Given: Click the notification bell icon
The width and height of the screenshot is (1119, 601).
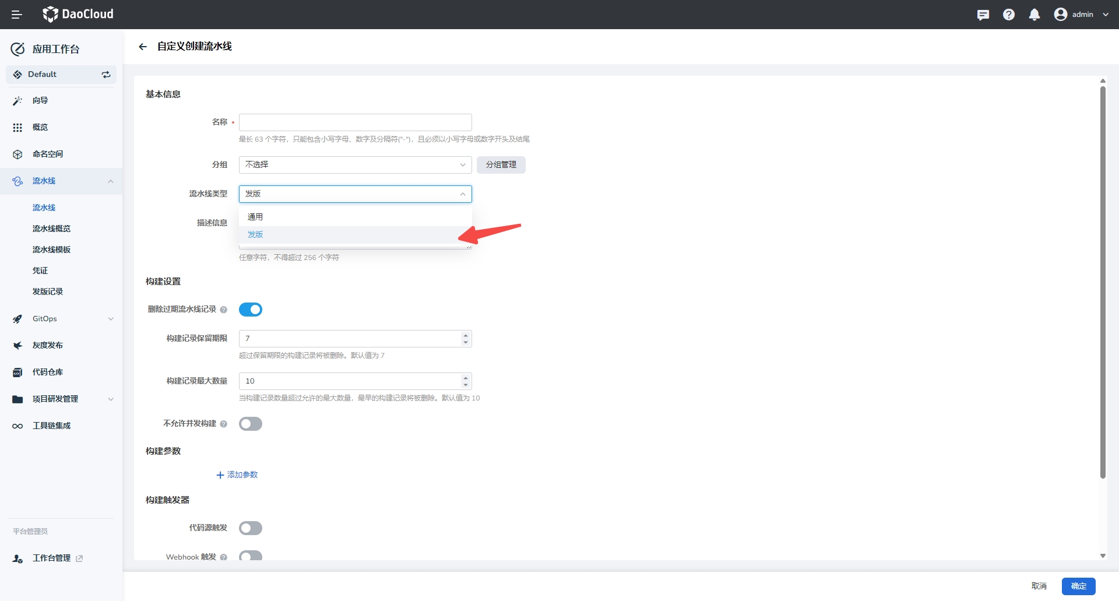Looking at the screenshot, I should (x=1034, y=15).
